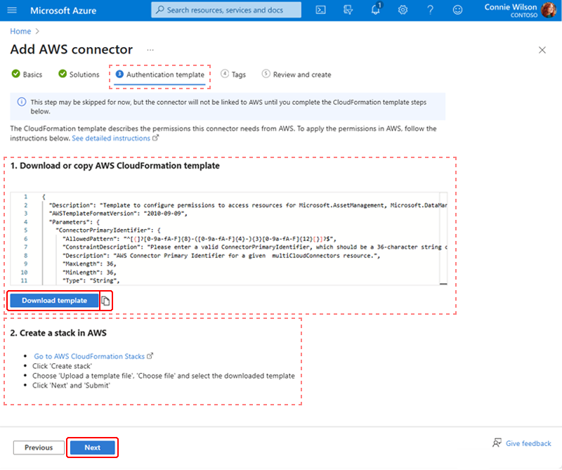Switch to the Tags step

coord(233,74)
